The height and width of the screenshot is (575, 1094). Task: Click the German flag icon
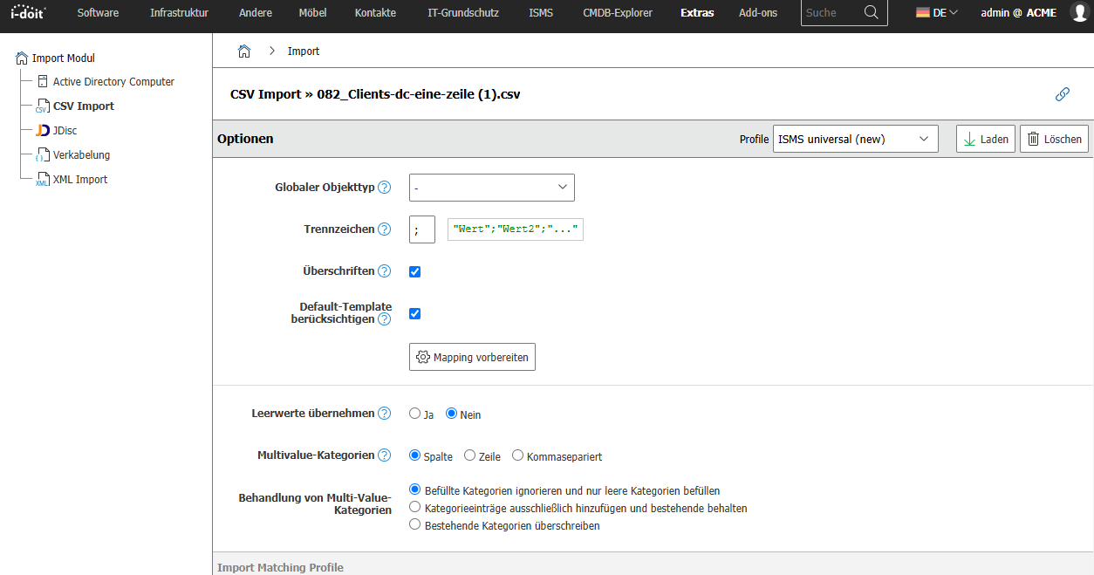pos(922,13)
